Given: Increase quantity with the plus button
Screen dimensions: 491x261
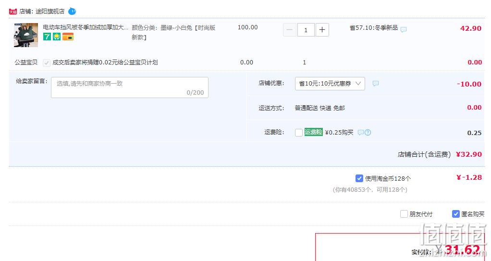Looking at the screenshot, I should (322, 30).
